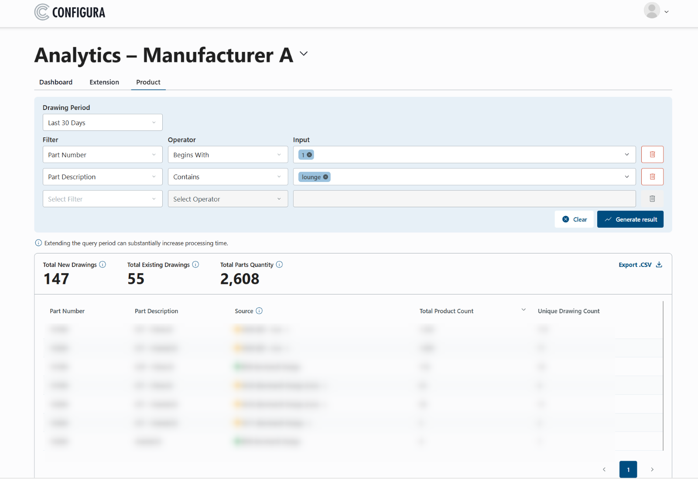
Task: Show info for Total Parts Quantity
Action: [279, 264]
